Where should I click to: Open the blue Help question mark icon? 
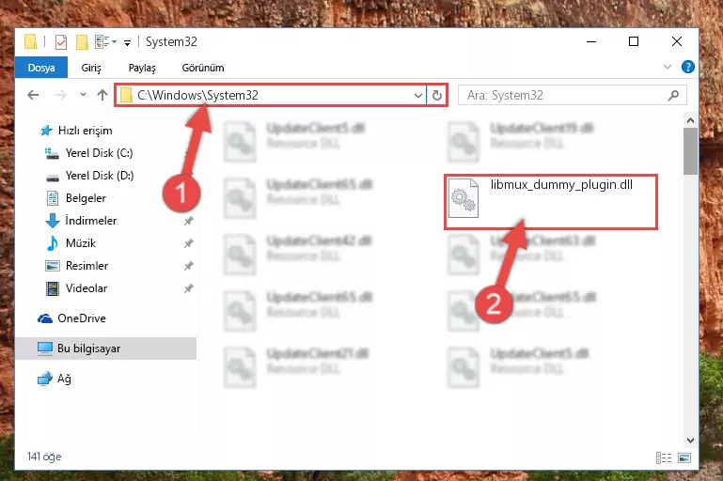click(x=687, y=68)
